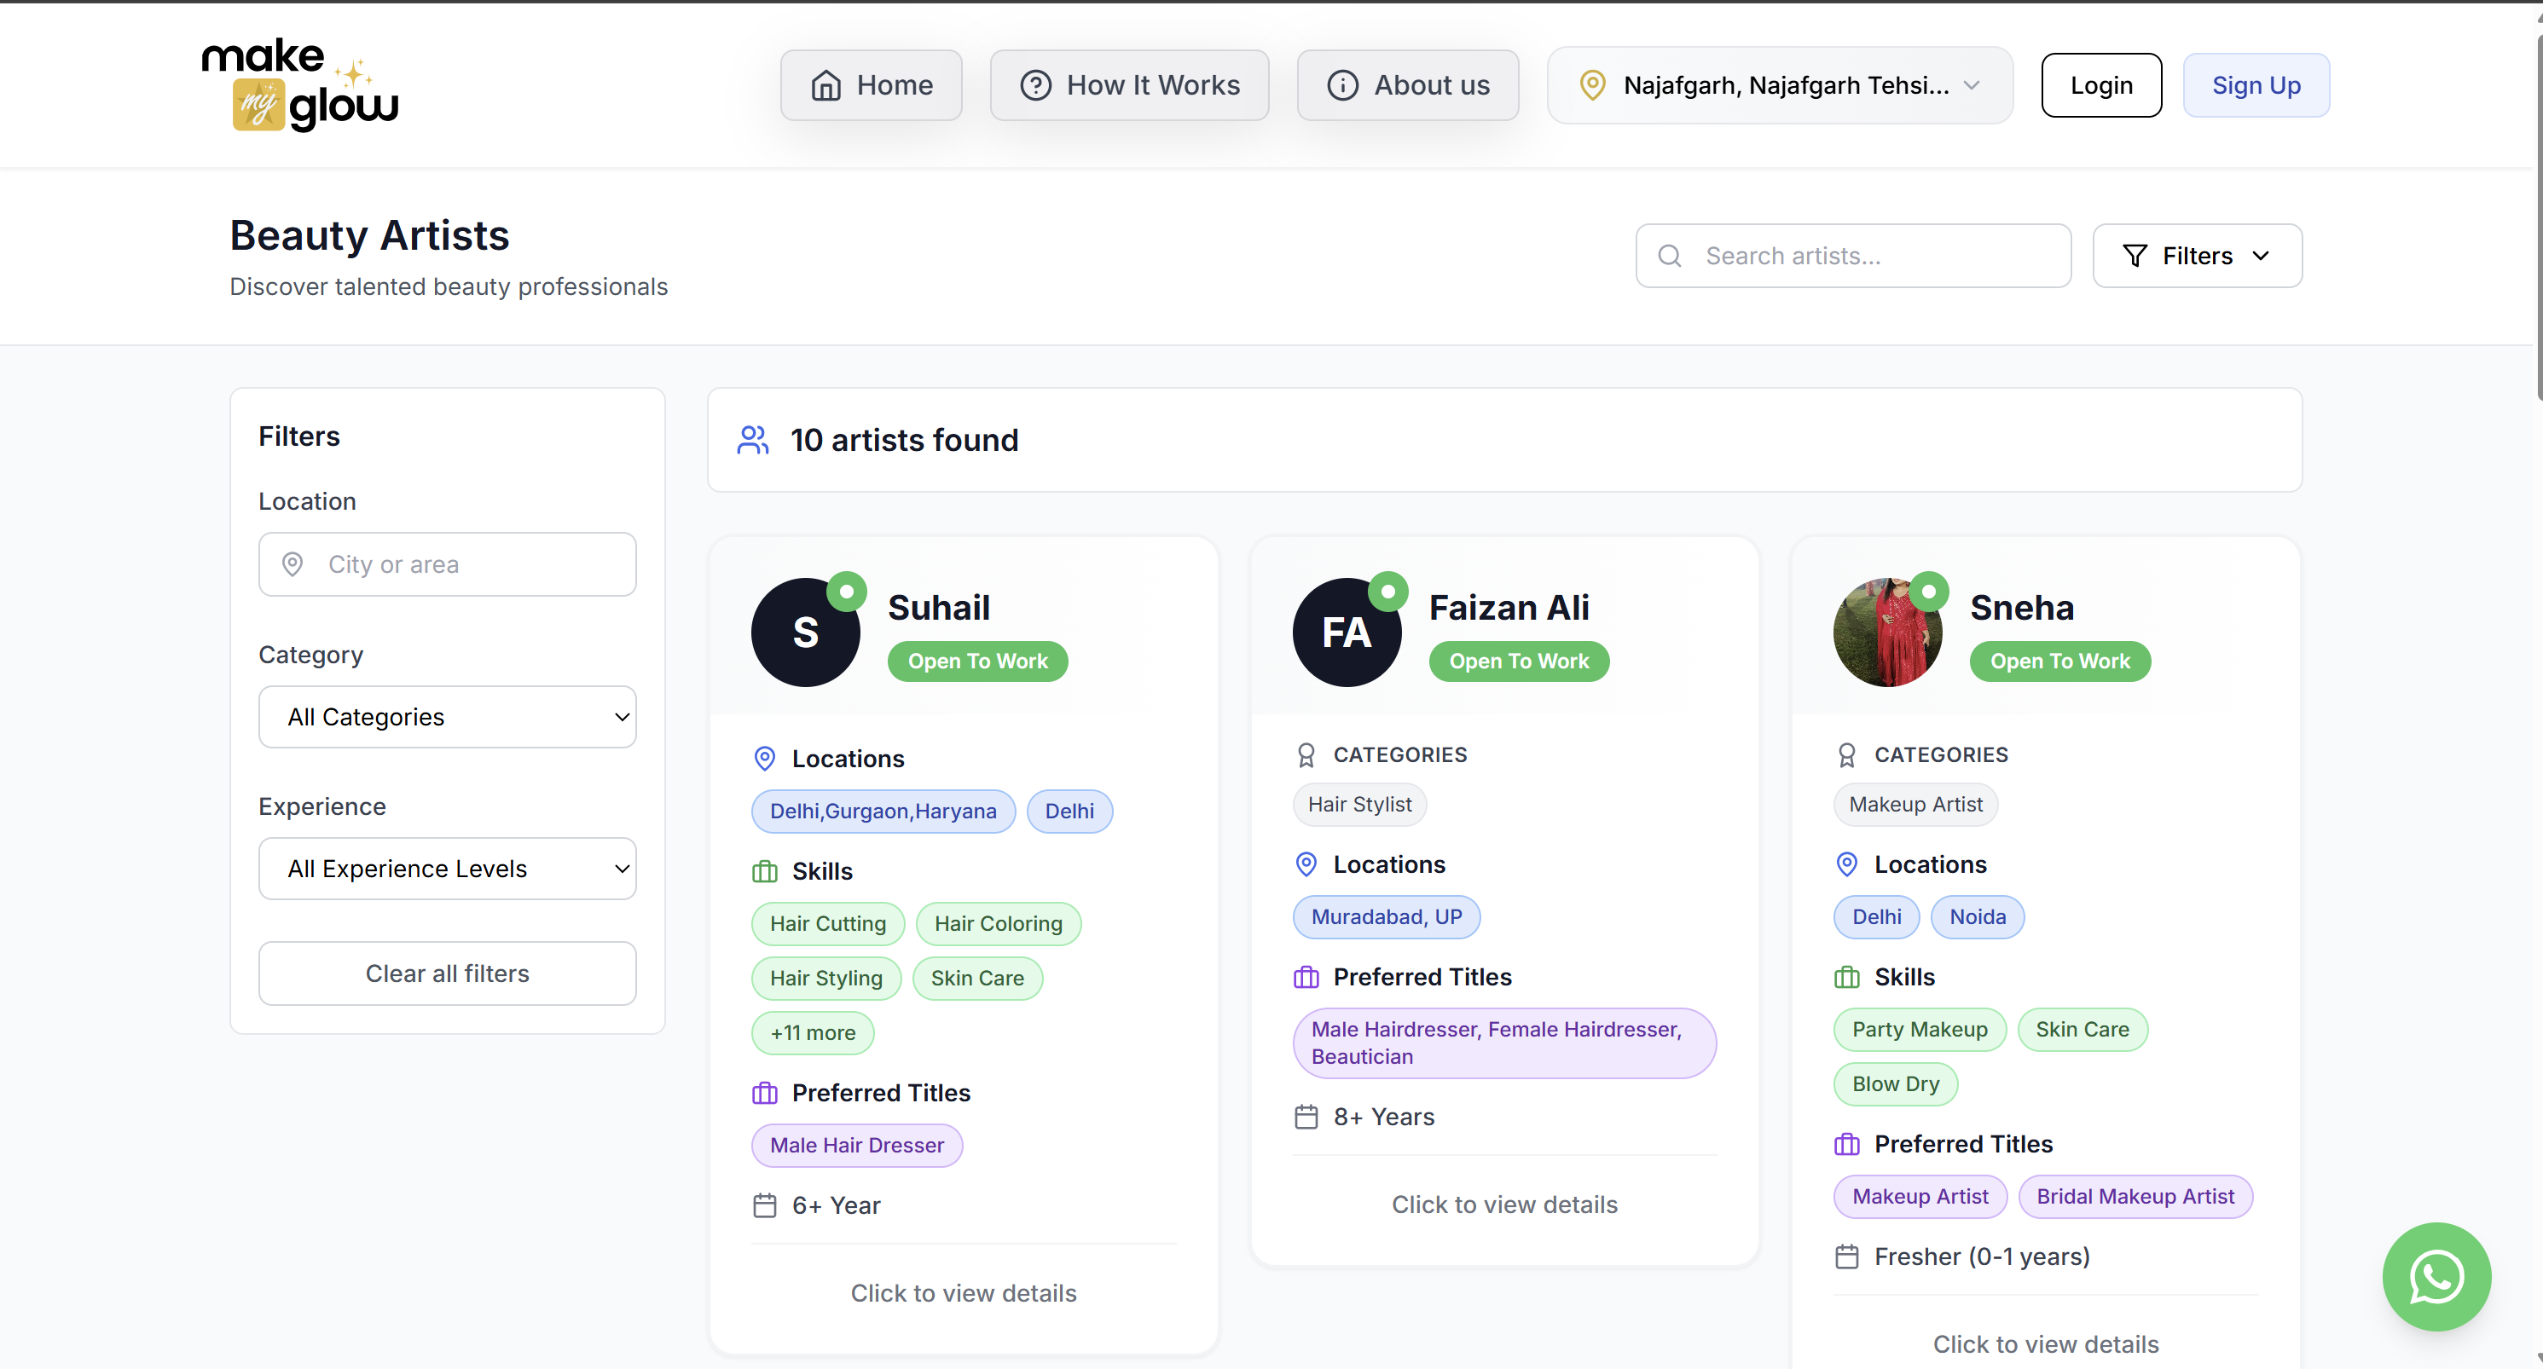
Task: Open the How It Works page
Action: click(x=1129, y=85)
